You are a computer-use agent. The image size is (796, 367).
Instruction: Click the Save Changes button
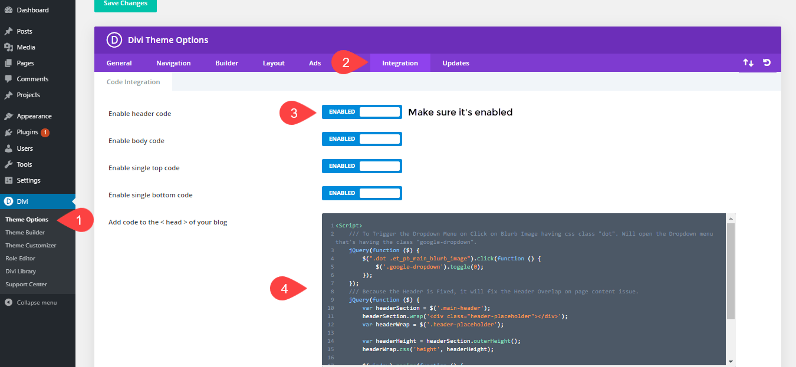point(126,4)
